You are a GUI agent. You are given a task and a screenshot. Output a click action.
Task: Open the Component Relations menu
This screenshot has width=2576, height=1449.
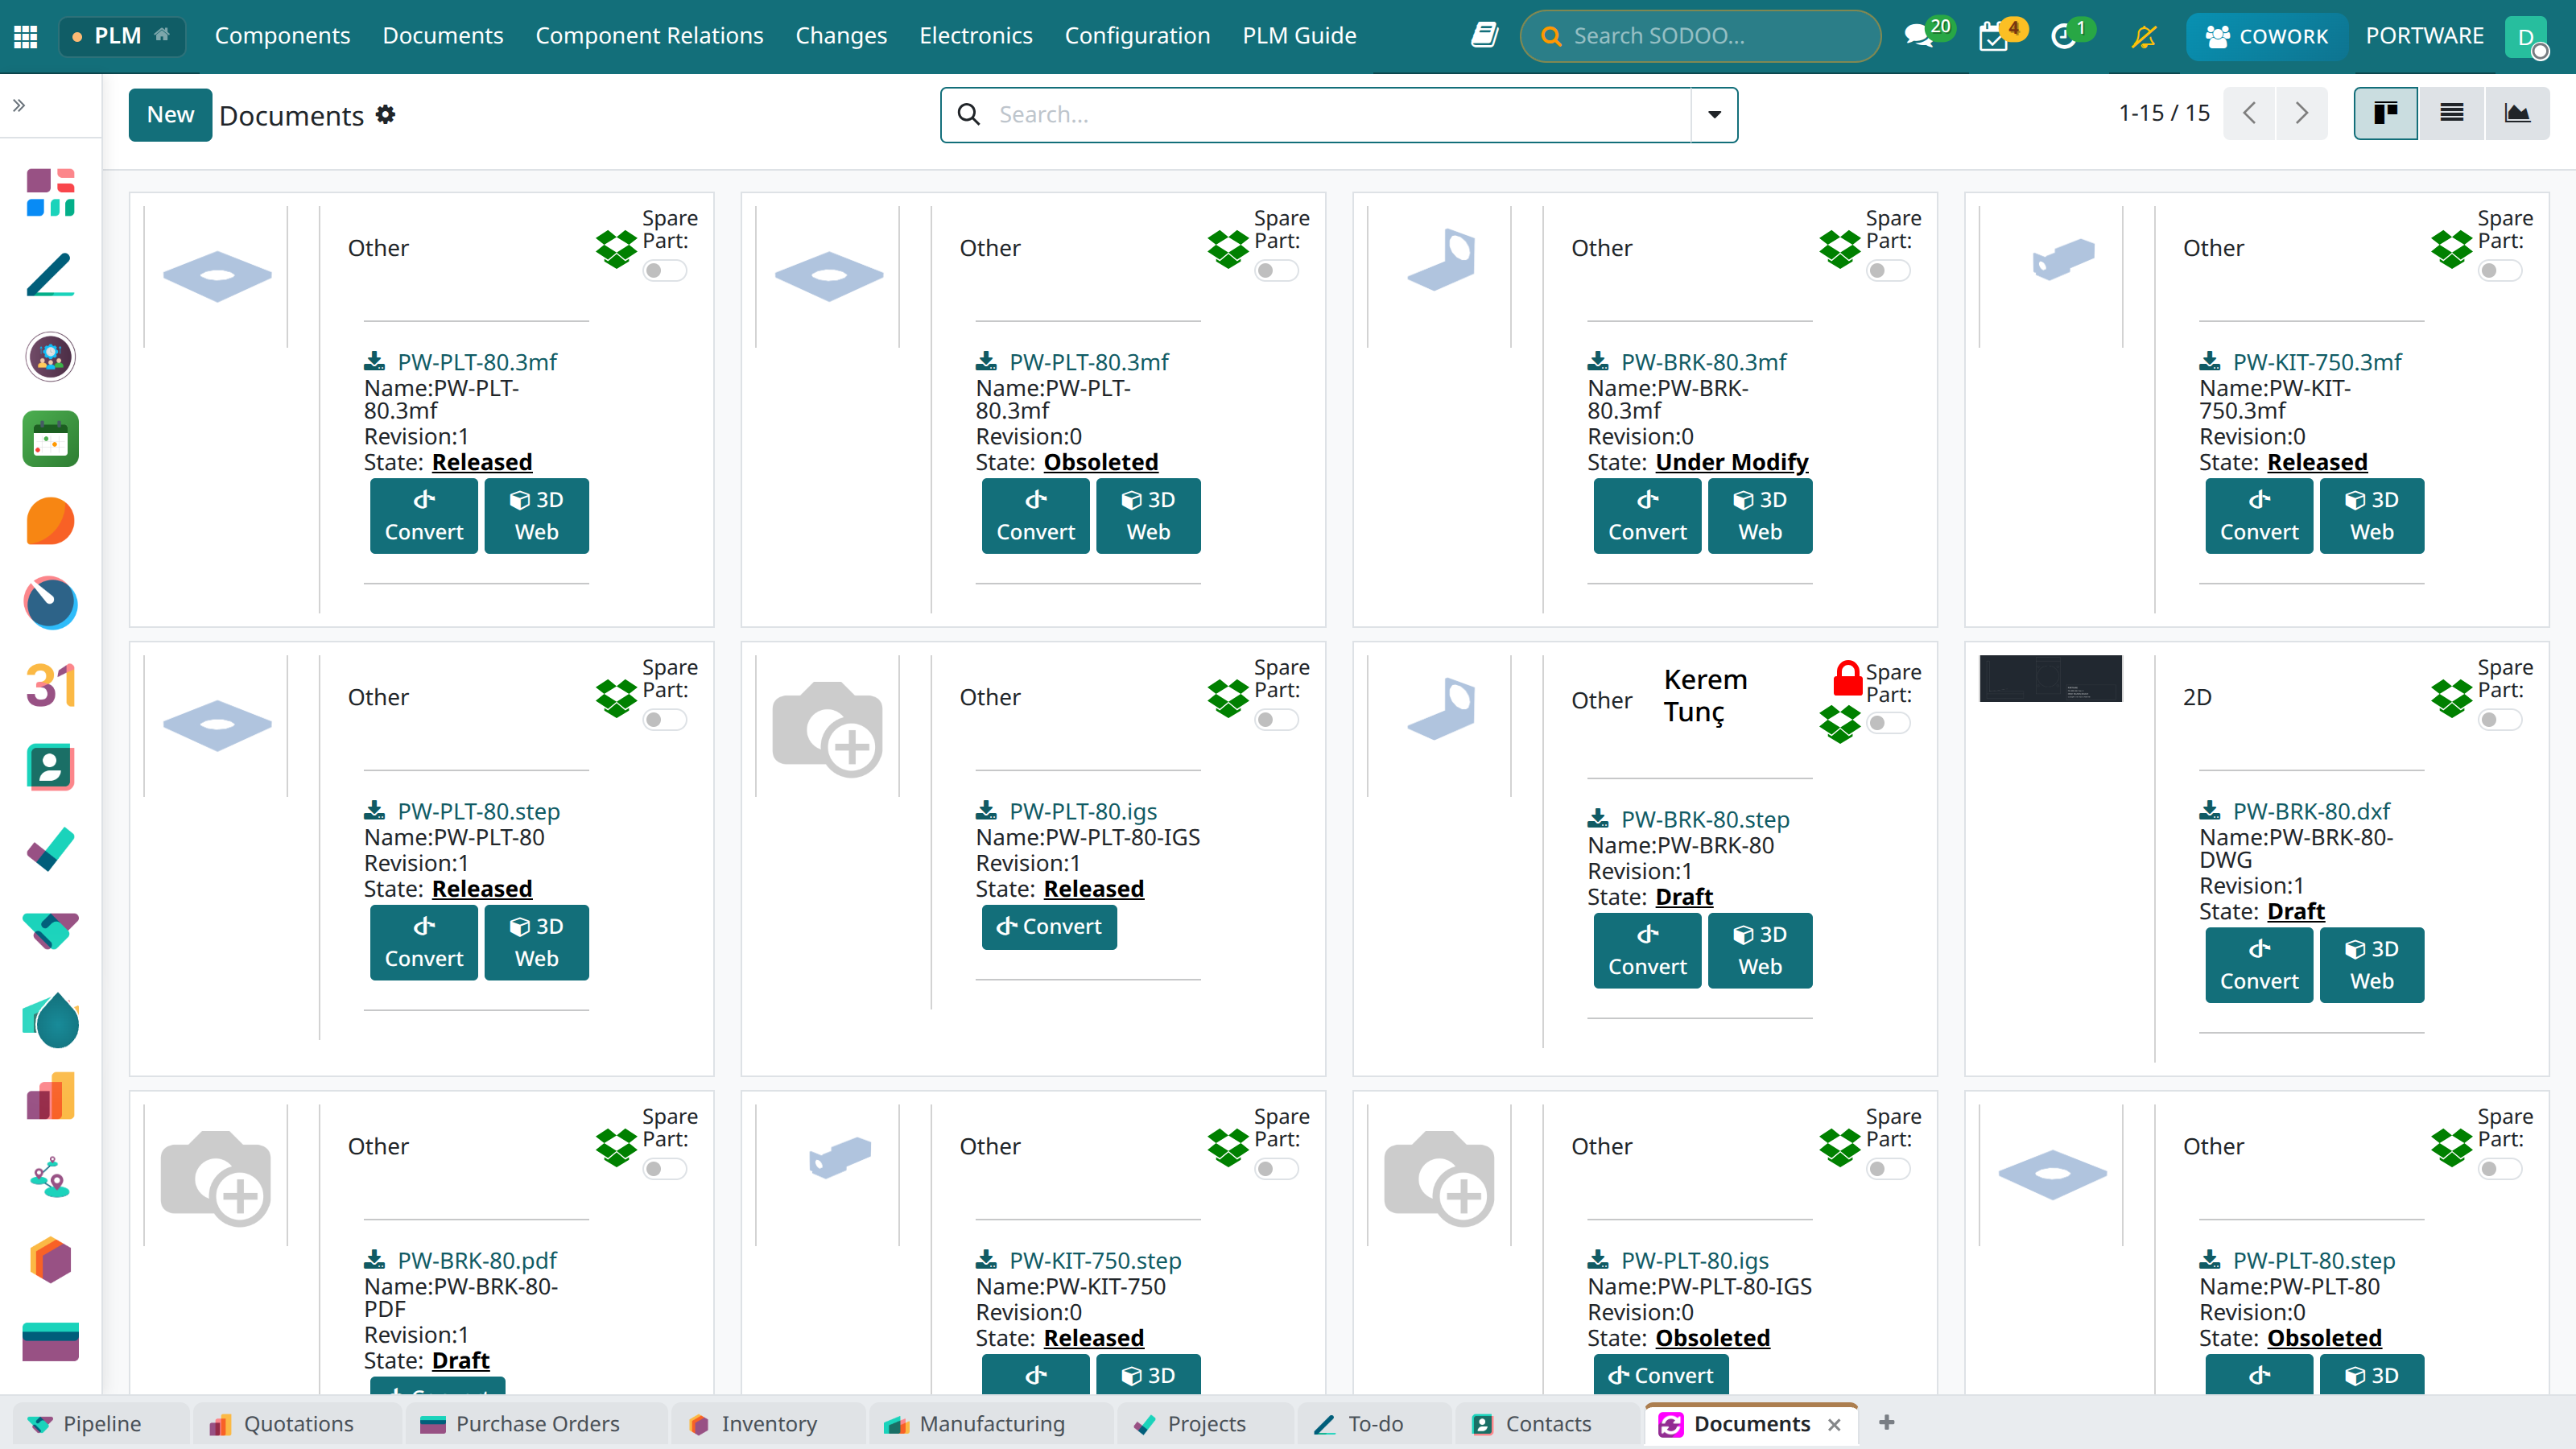click(x=649, y=36)
